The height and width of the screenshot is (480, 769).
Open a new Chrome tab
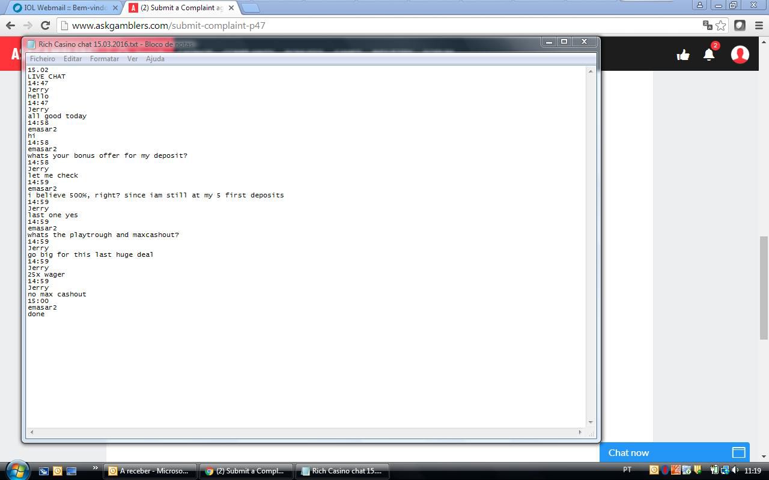[x=251, y=8]
